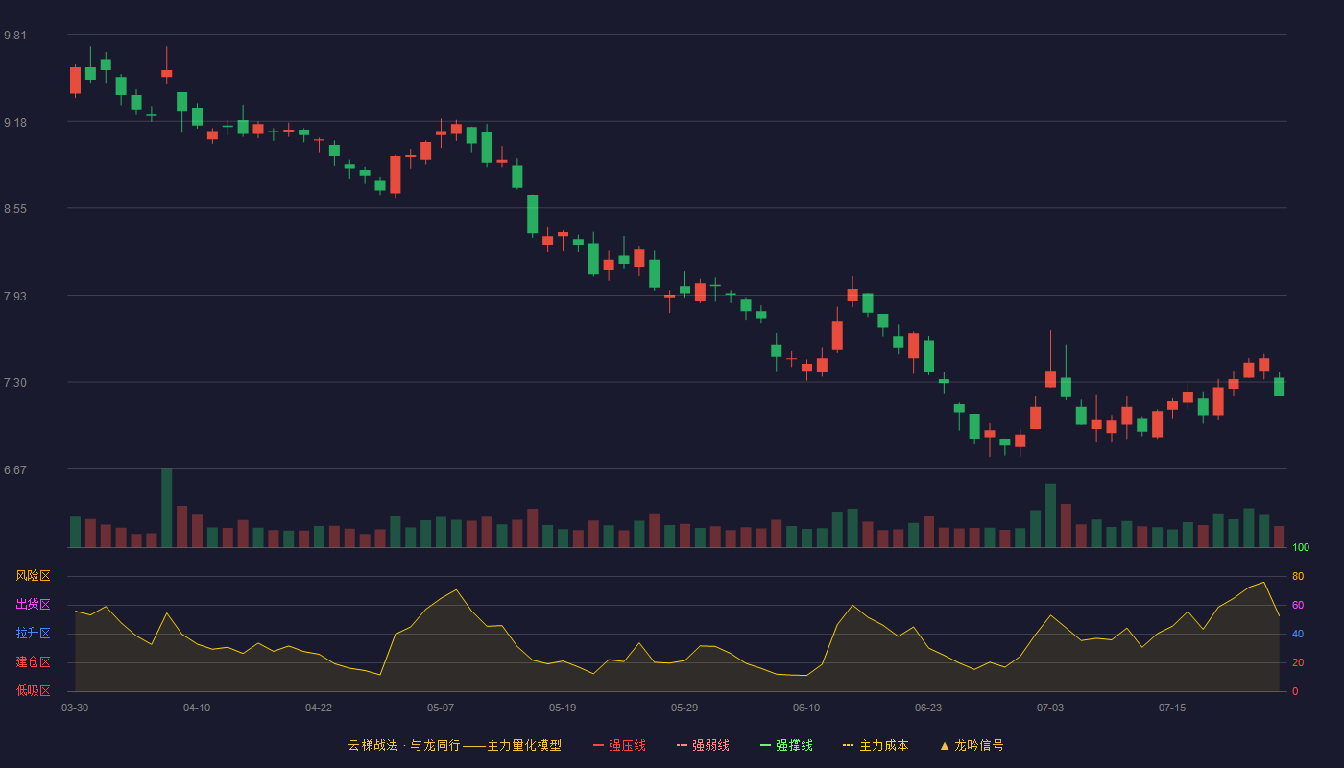
Task: Click the 04-10 date label
Action: click(x=197, y=708)
